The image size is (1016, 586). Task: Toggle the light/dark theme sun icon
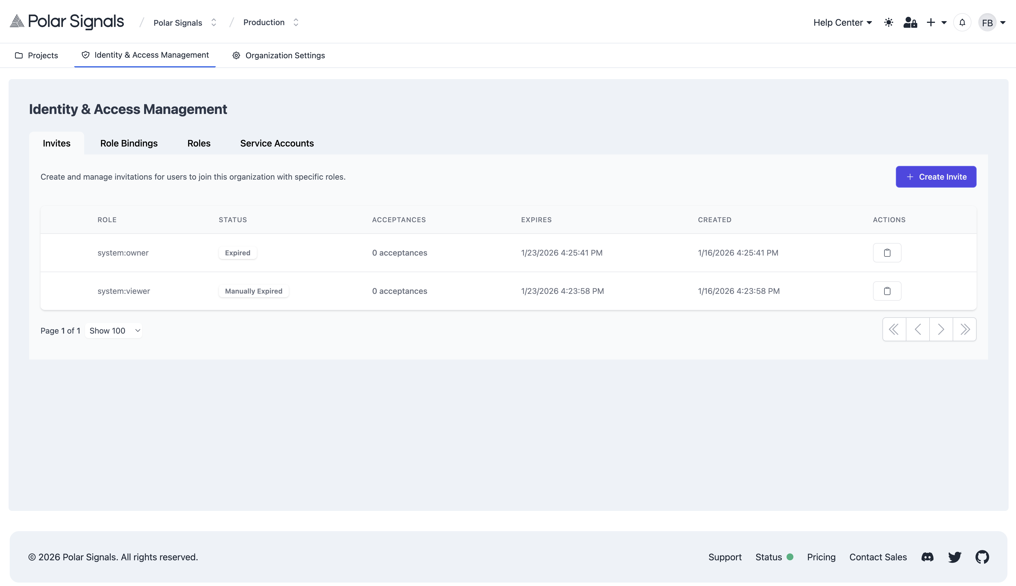888,23
